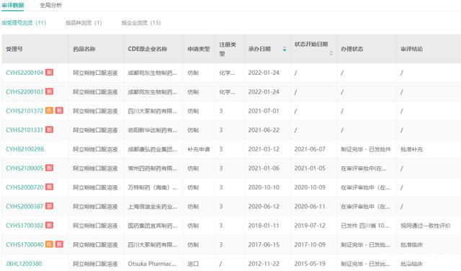Open record CYHS2000720
This screenshot has height=271, width=461.
[x=24, y=187]
